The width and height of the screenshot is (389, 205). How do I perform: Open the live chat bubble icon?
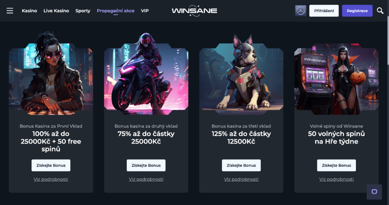374,192
